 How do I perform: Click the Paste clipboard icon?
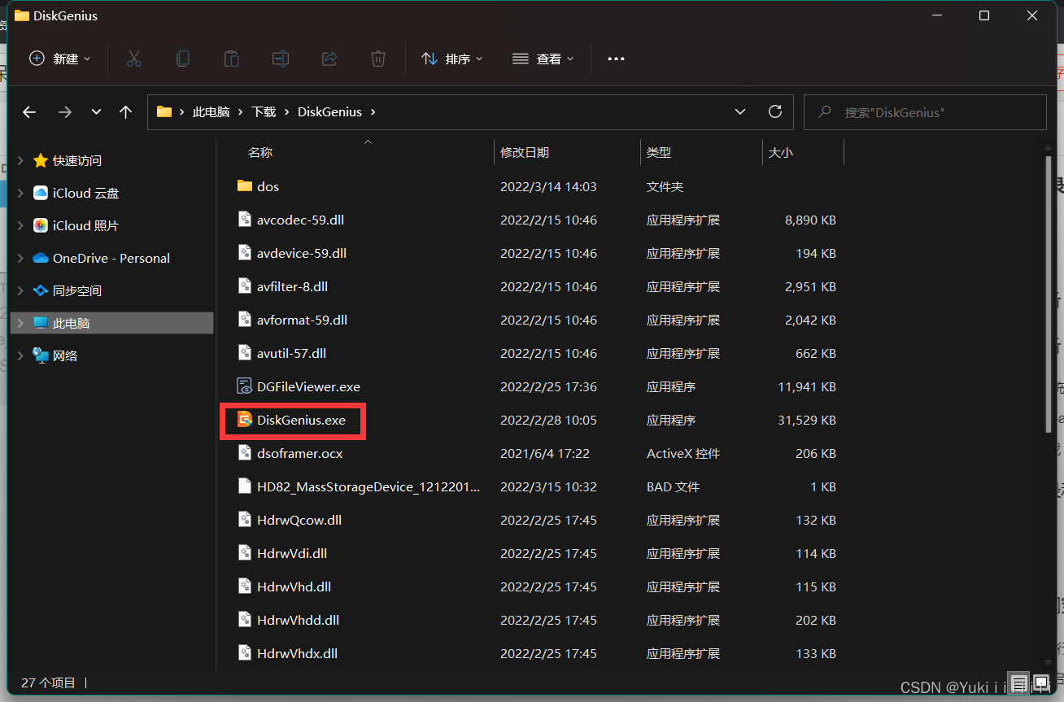click(232, 59)
